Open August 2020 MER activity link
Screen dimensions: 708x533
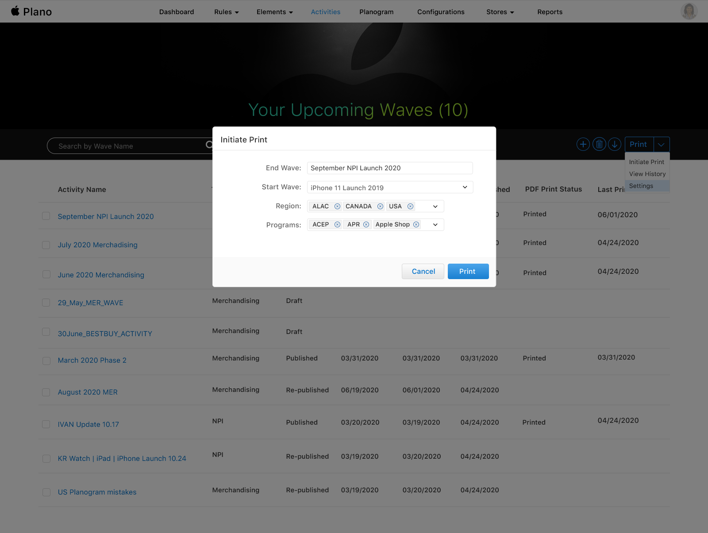click(88, 392)
